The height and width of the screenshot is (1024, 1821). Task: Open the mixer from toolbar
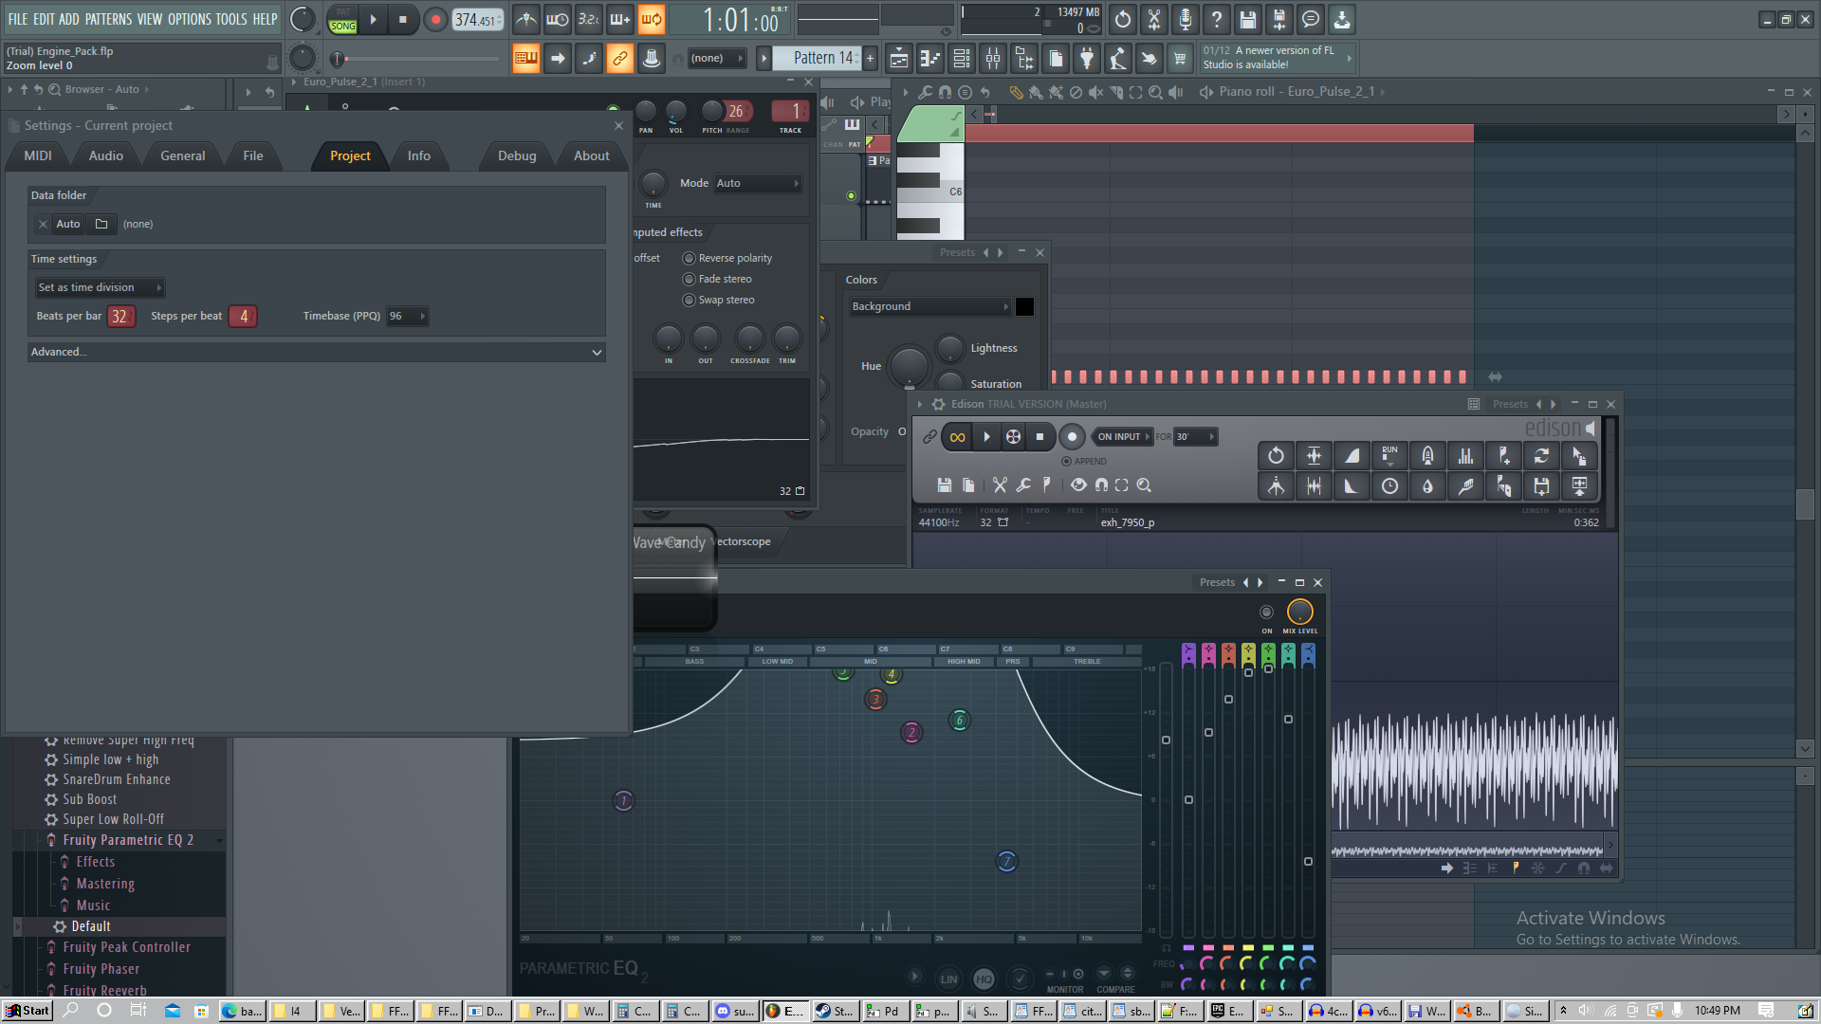993,59
